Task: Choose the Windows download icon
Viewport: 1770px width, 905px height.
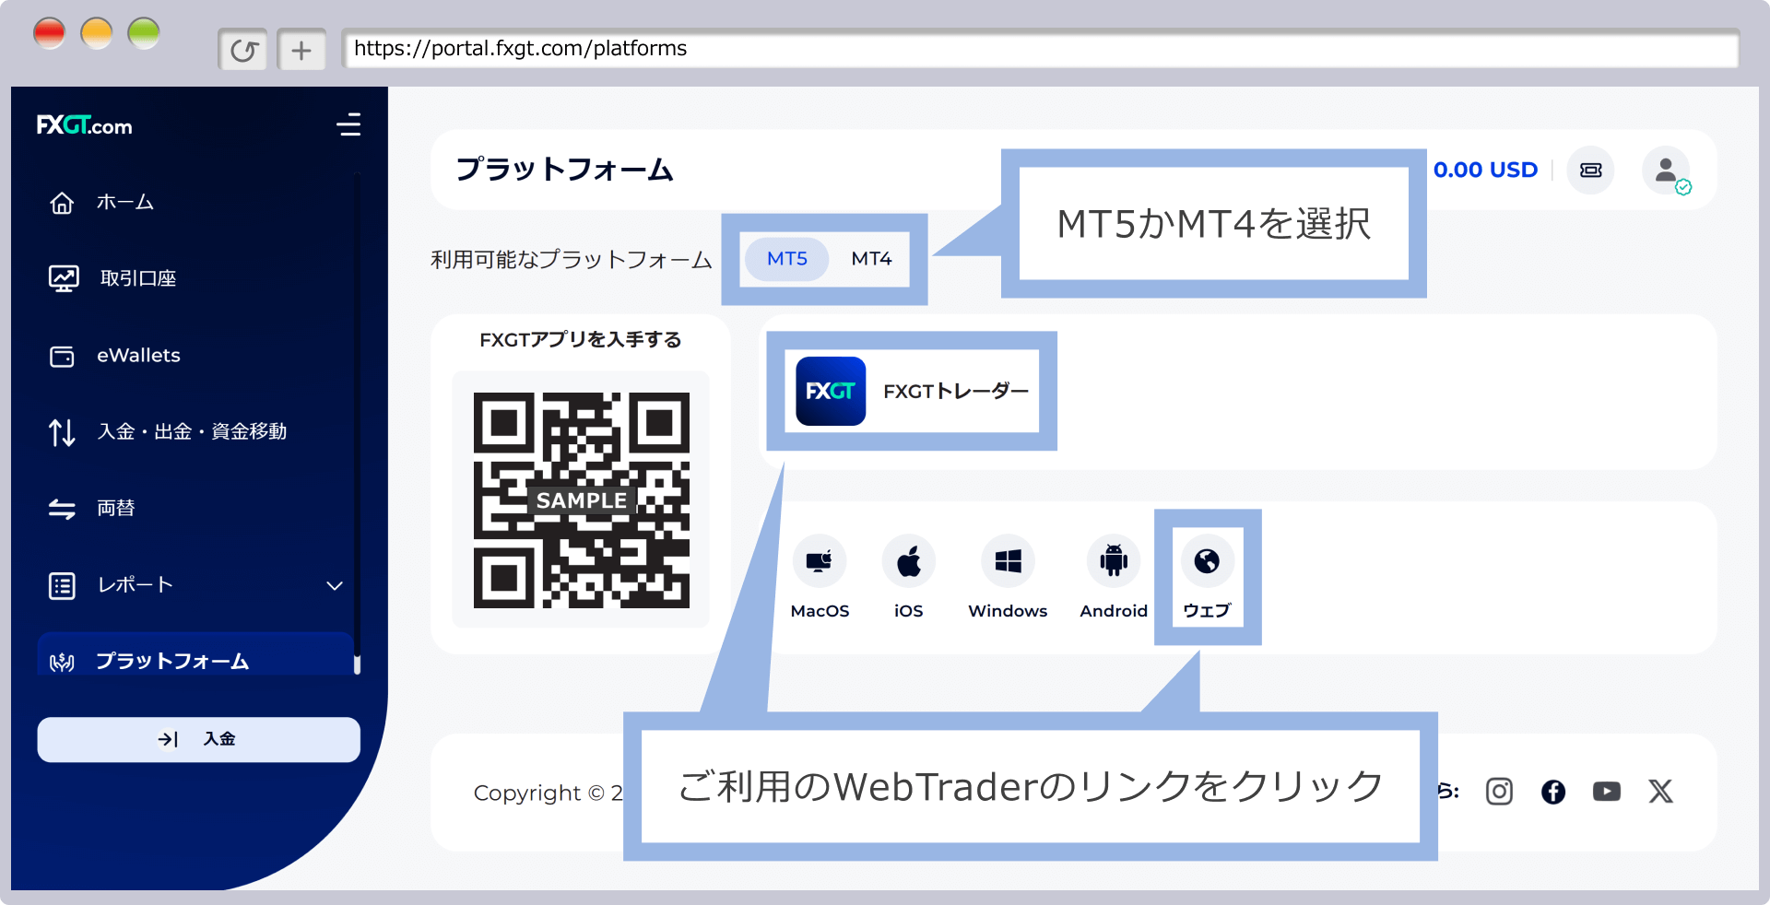Action: [x=1008, y=561]
